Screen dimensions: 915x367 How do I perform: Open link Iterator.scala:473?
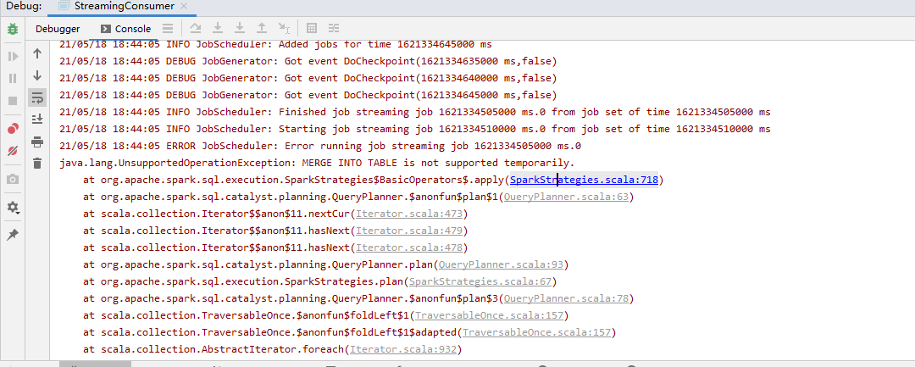tap(409, 214)
